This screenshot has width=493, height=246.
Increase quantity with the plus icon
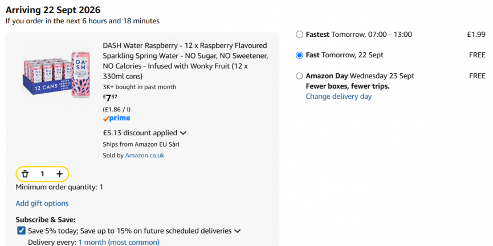point(59,174)
